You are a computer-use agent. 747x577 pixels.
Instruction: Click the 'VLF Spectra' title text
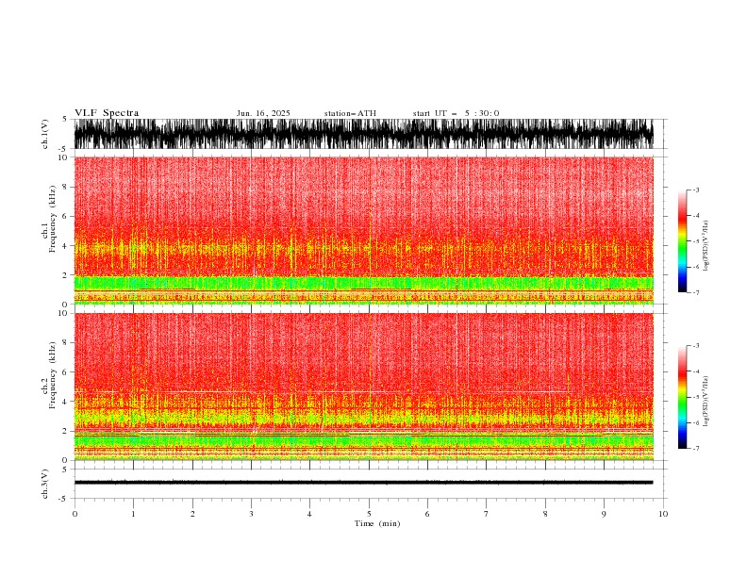pos(107,113)
